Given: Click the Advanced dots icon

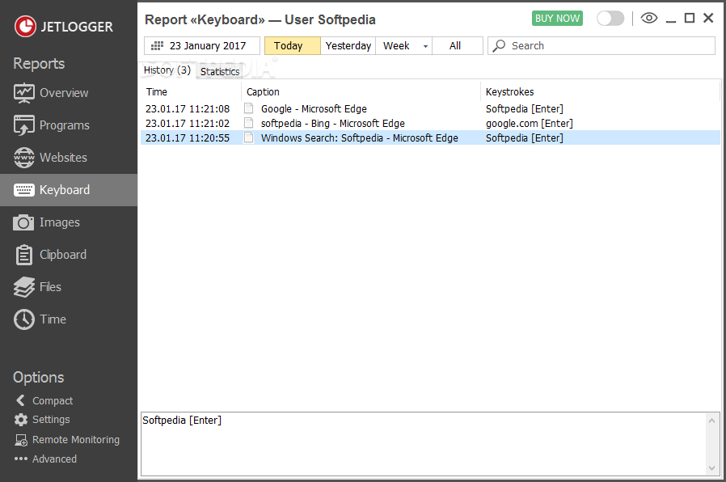Looking at the screenshot, I should 21,459.
